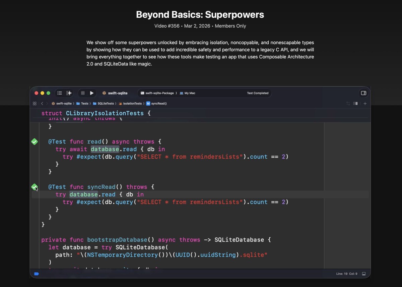Click the green zoom button in Xcode

[x=48, y=93]
